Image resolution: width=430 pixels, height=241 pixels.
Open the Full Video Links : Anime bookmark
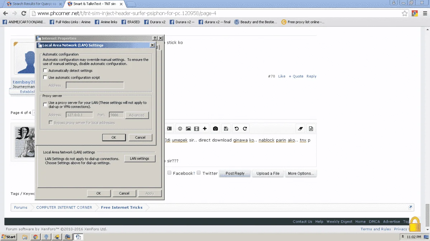(x=70, y=22)
